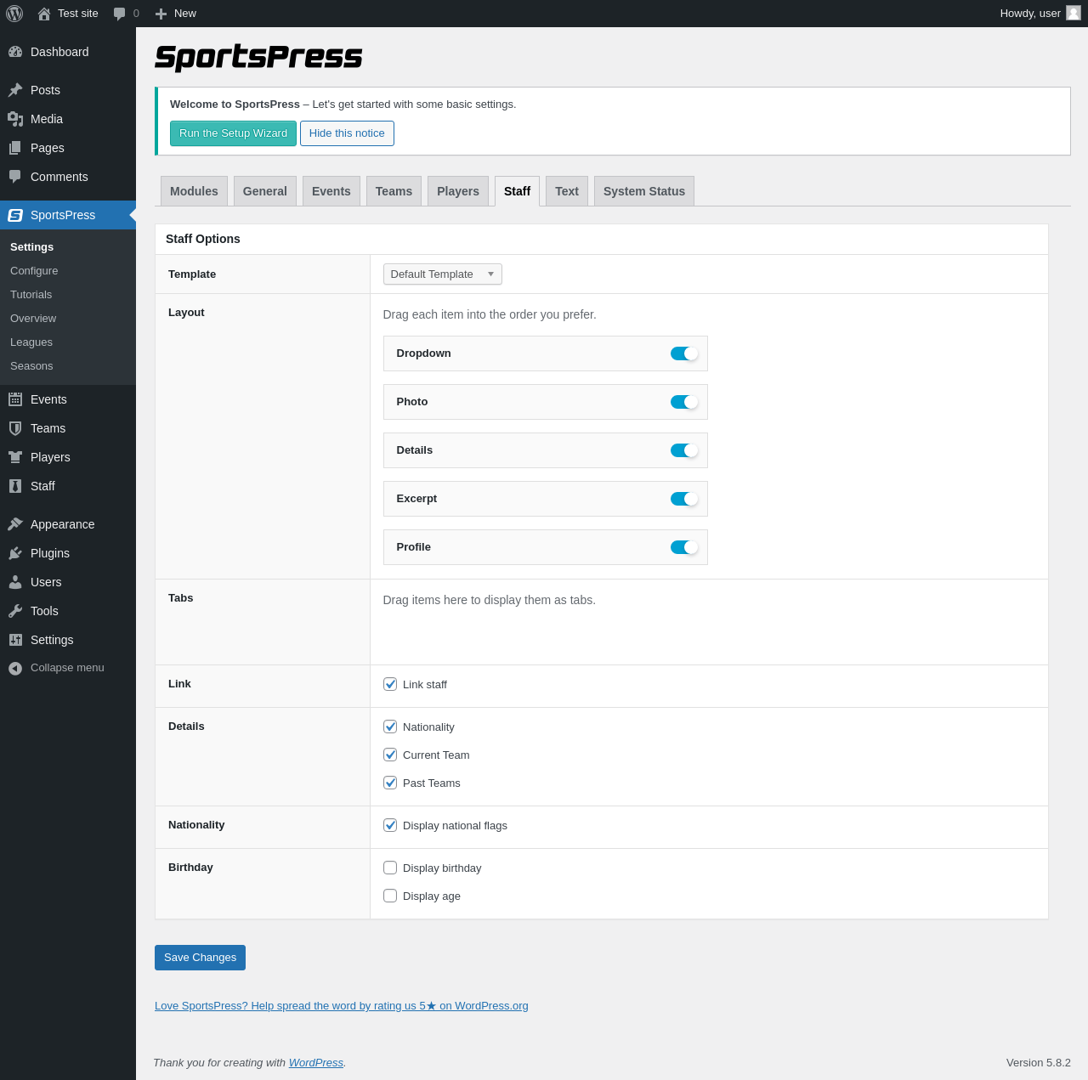Open the Settings submenu item under SportsPress
The image size is (1088, 1080).
point(32,247)
